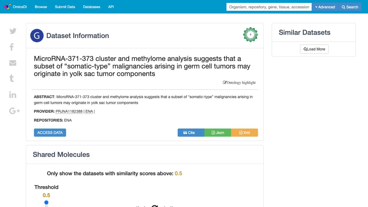Share dataset on Google Plus
Image resolution: width=368 pixels, height=207 pixels.
coord(14,111)
